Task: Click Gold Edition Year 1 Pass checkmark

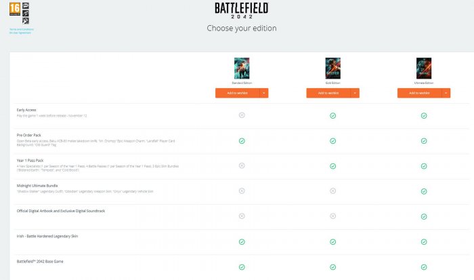Action: pos(332,165)
